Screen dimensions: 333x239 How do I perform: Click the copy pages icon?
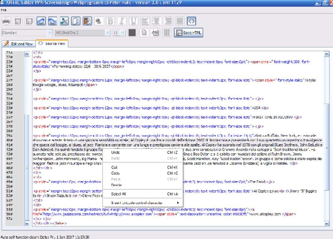[x=76, y=21]
